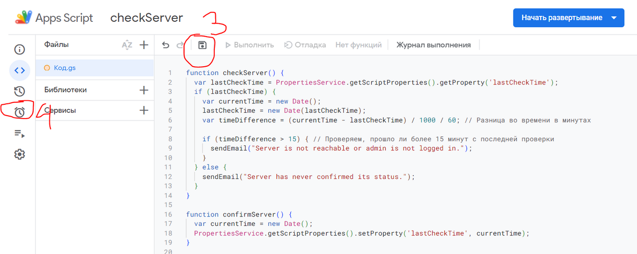Add a service with Сервисы plus

click(144, 110)
